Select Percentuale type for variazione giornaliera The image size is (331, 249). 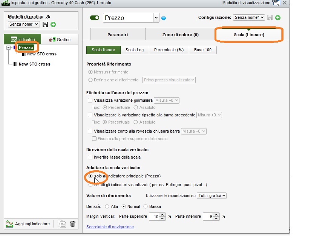(x=105, y=107)
